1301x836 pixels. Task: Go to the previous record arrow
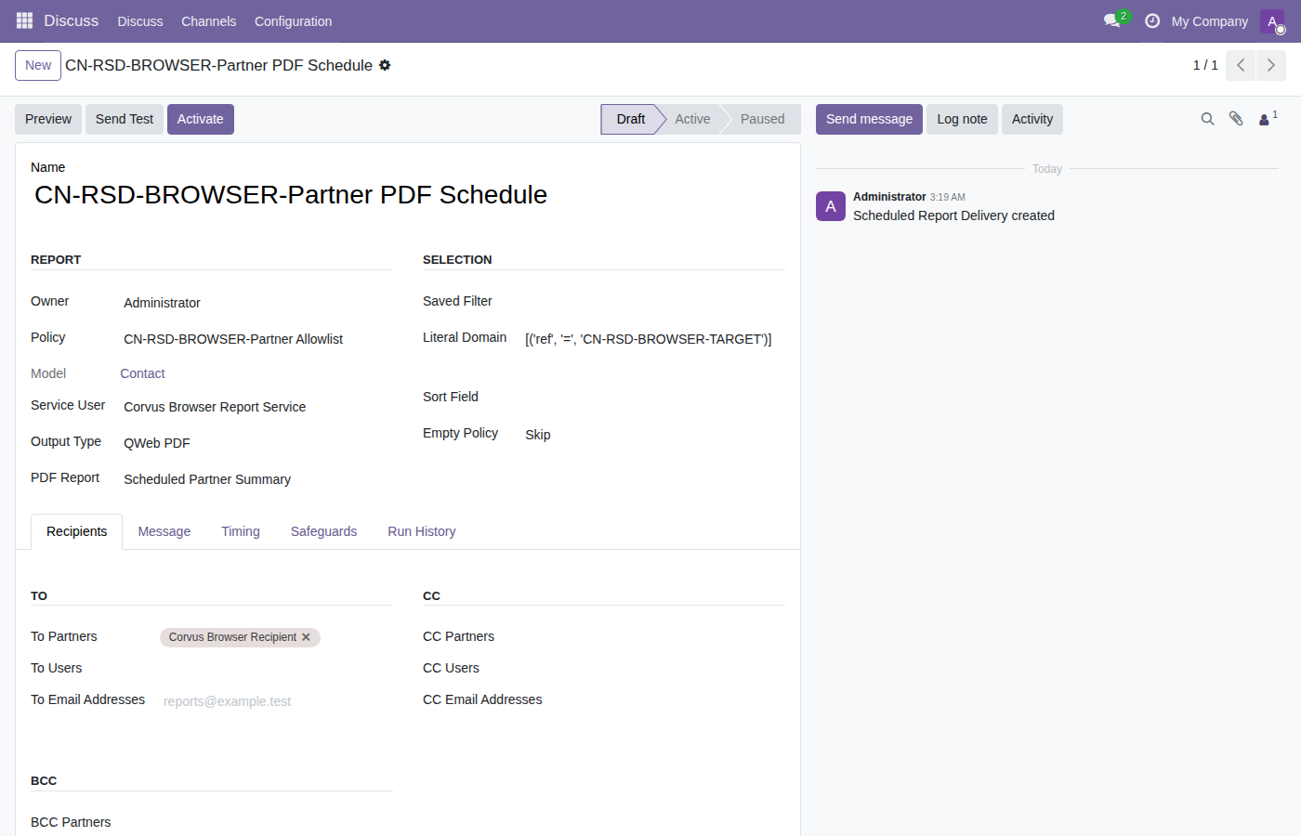[x=1241, y=65]
